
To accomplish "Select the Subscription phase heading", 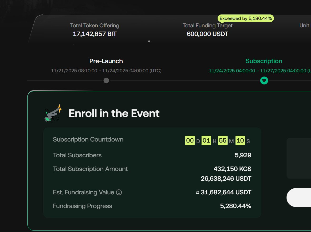I will 264,61.
